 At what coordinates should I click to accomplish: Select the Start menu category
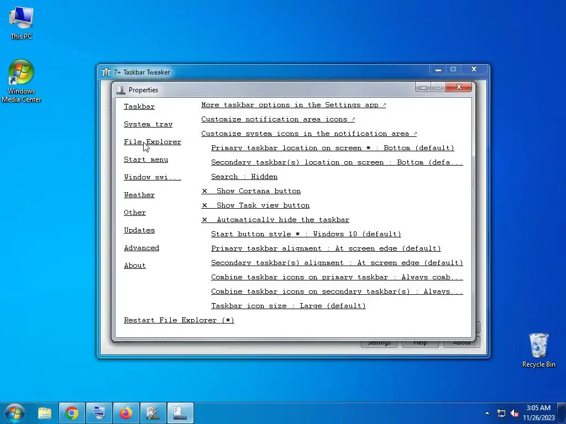[146, 160]
